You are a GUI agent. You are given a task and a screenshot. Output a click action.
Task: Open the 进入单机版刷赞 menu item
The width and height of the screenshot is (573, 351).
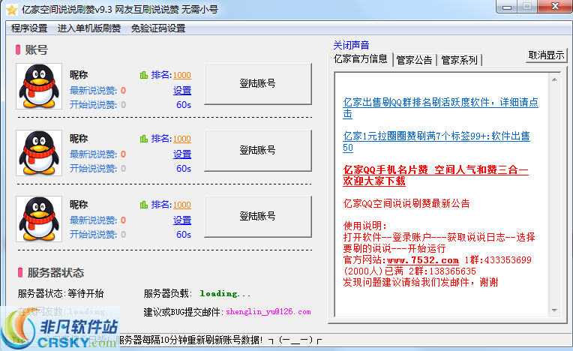click(89, 28)
